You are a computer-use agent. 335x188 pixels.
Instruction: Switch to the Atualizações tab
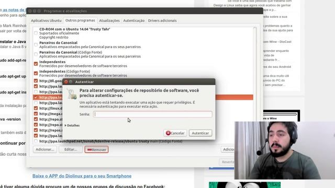(109, 21)
